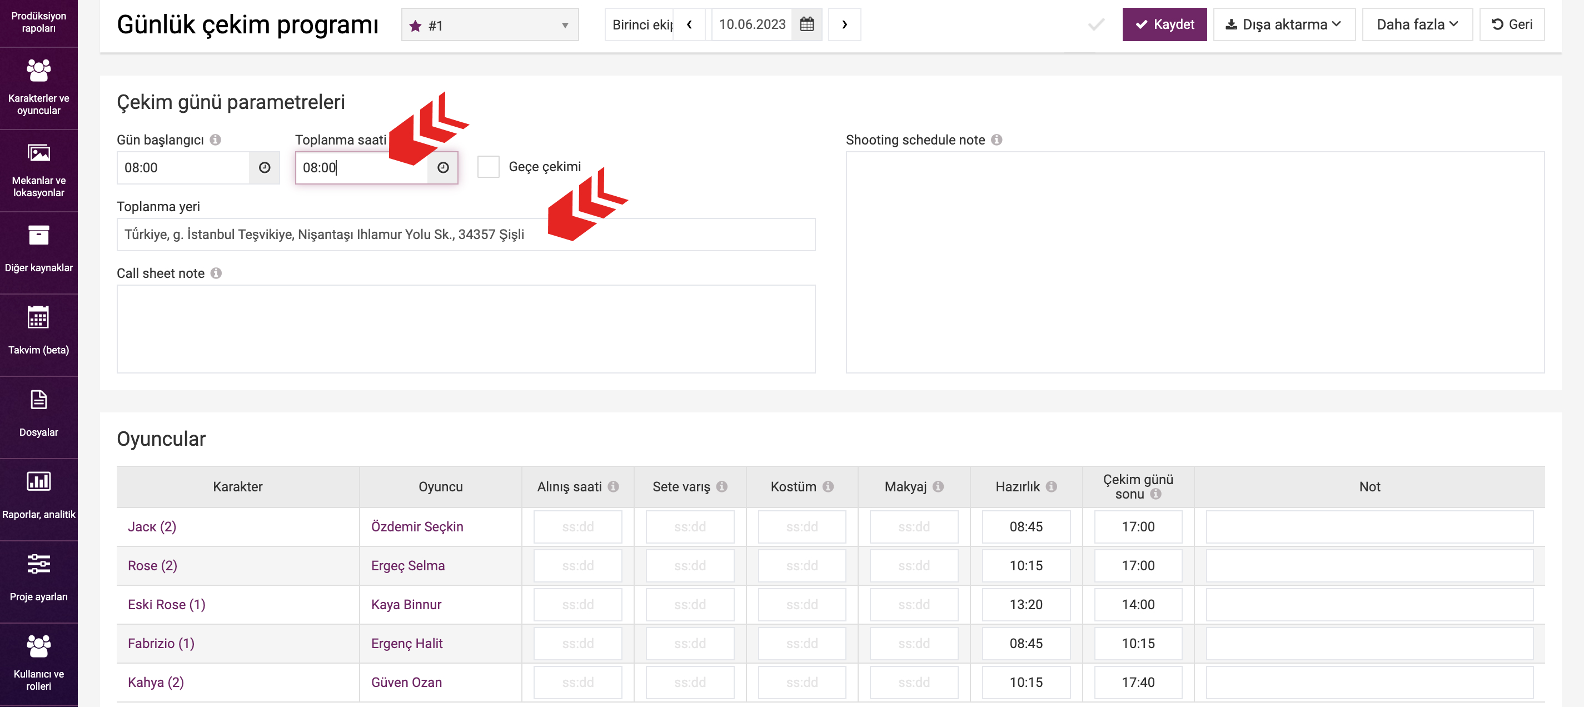Viewport: 1584px width, 707px height.
Task: Open Karakterler ve oyuncular sidebar section
Action: 39,88
